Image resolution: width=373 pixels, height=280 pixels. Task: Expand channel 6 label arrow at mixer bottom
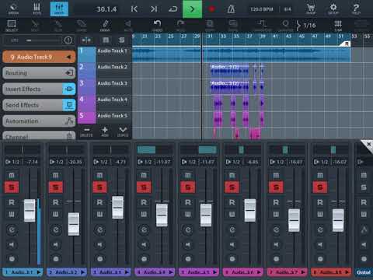click(259, 272)
